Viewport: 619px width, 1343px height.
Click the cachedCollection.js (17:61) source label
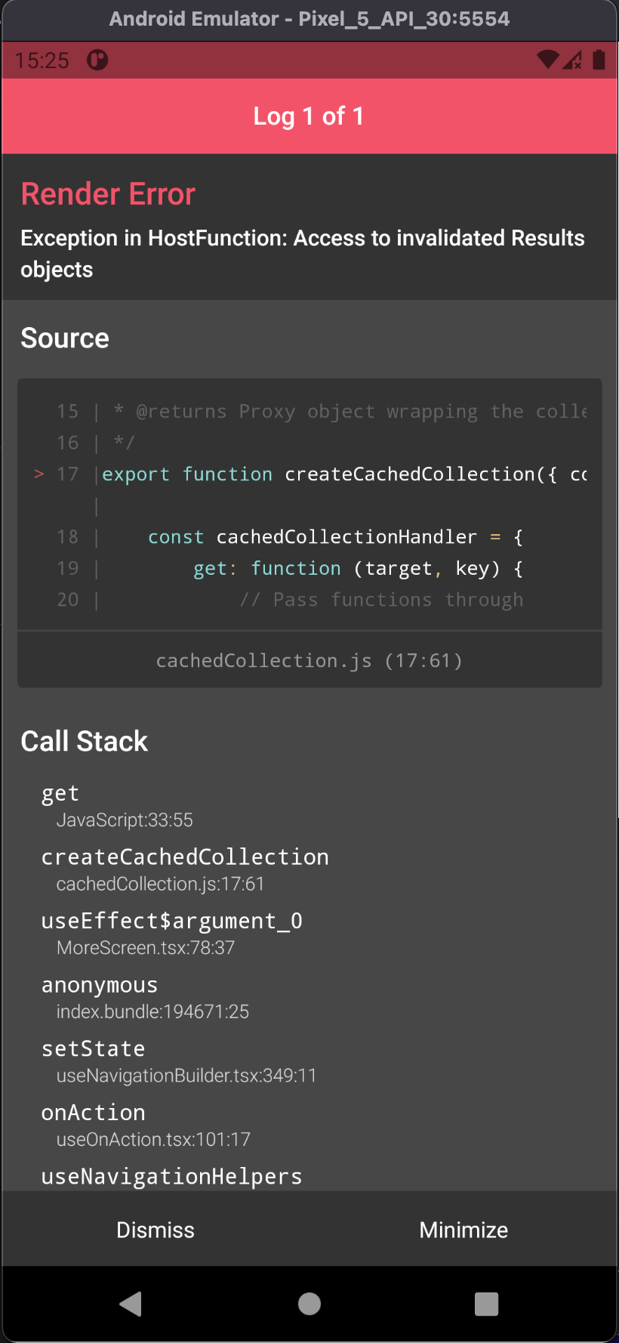pyautogui.click(x=309, y=660)
